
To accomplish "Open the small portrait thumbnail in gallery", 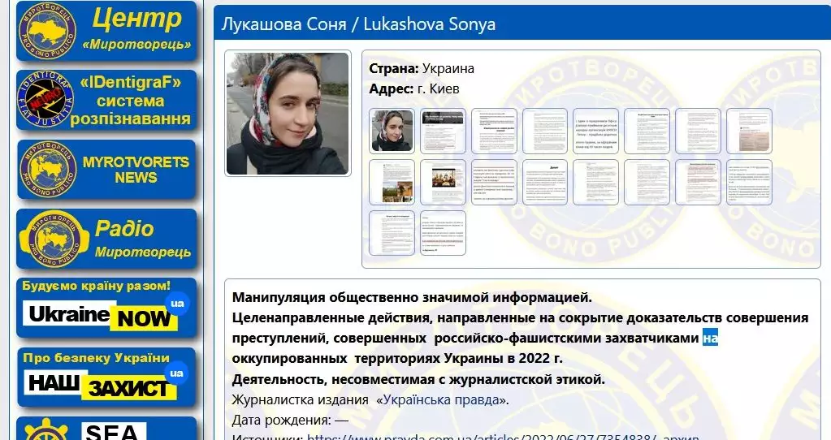I will click(x=392, y=131).
